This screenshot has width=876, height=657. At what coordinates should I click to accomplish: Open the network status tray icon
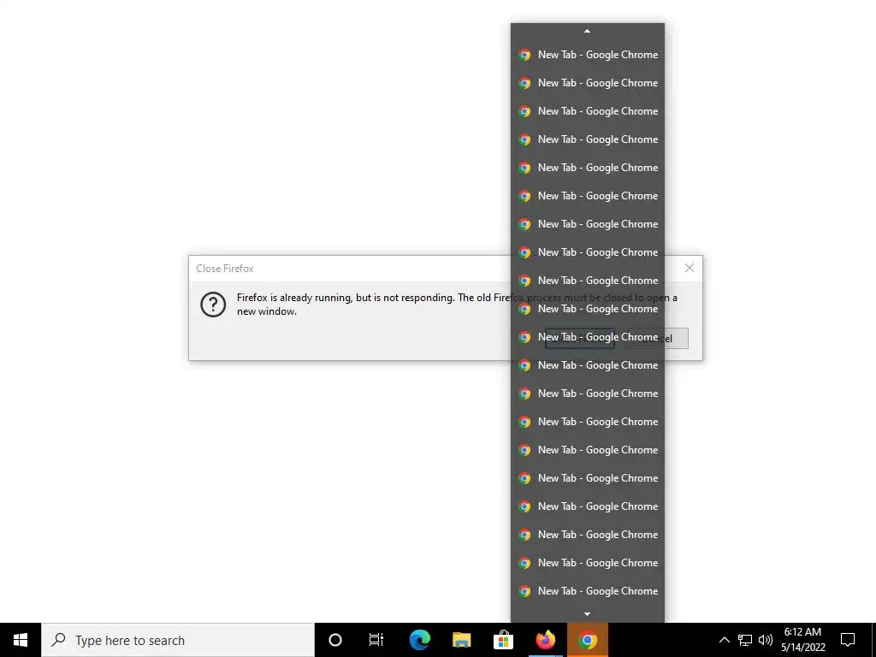[x=745, y=640]
